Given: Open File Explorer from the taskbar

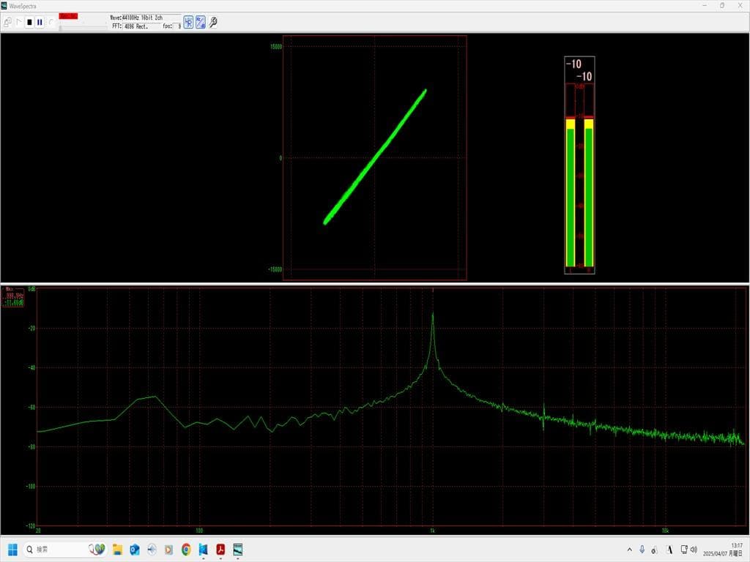Looking at the screenshot, I should pos(117,549).
